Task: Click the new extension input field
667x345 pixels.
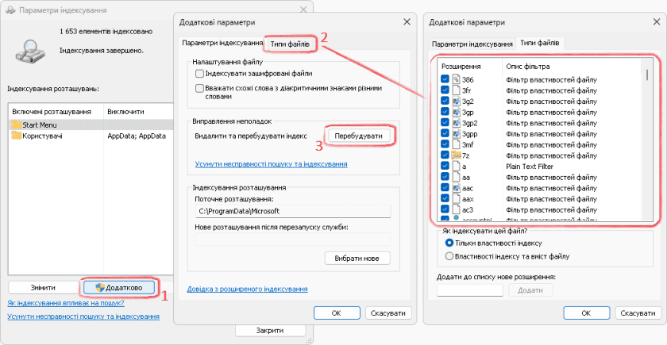Action: coord(469,290)
